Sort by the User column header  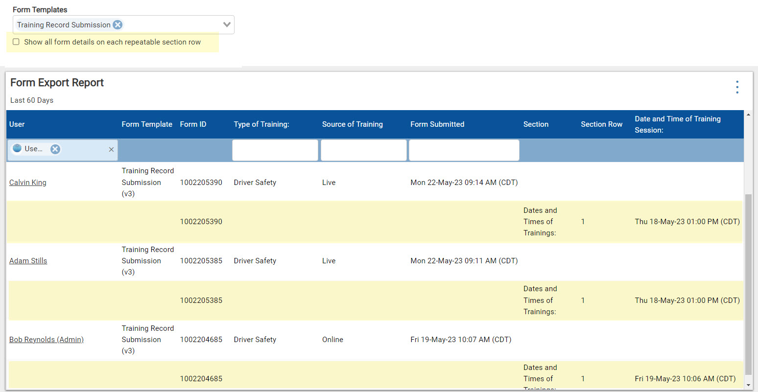coord(17,124)
